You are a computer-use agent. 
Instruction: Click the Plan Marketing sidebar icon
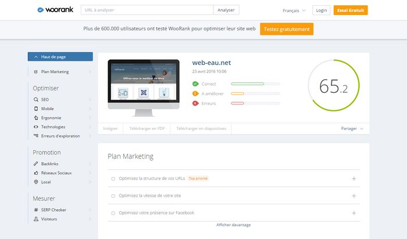tap(36, 72)
